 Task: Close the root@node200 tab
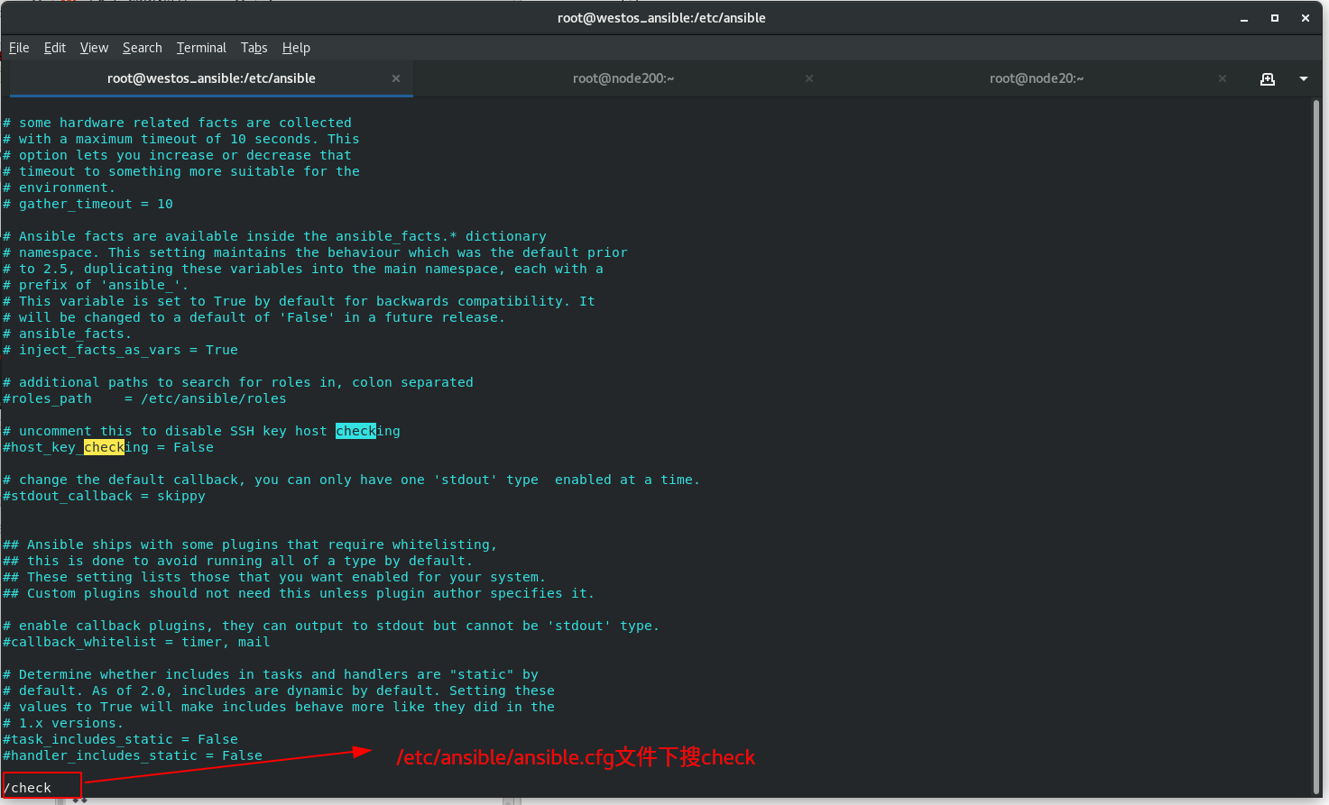[809, 78]
